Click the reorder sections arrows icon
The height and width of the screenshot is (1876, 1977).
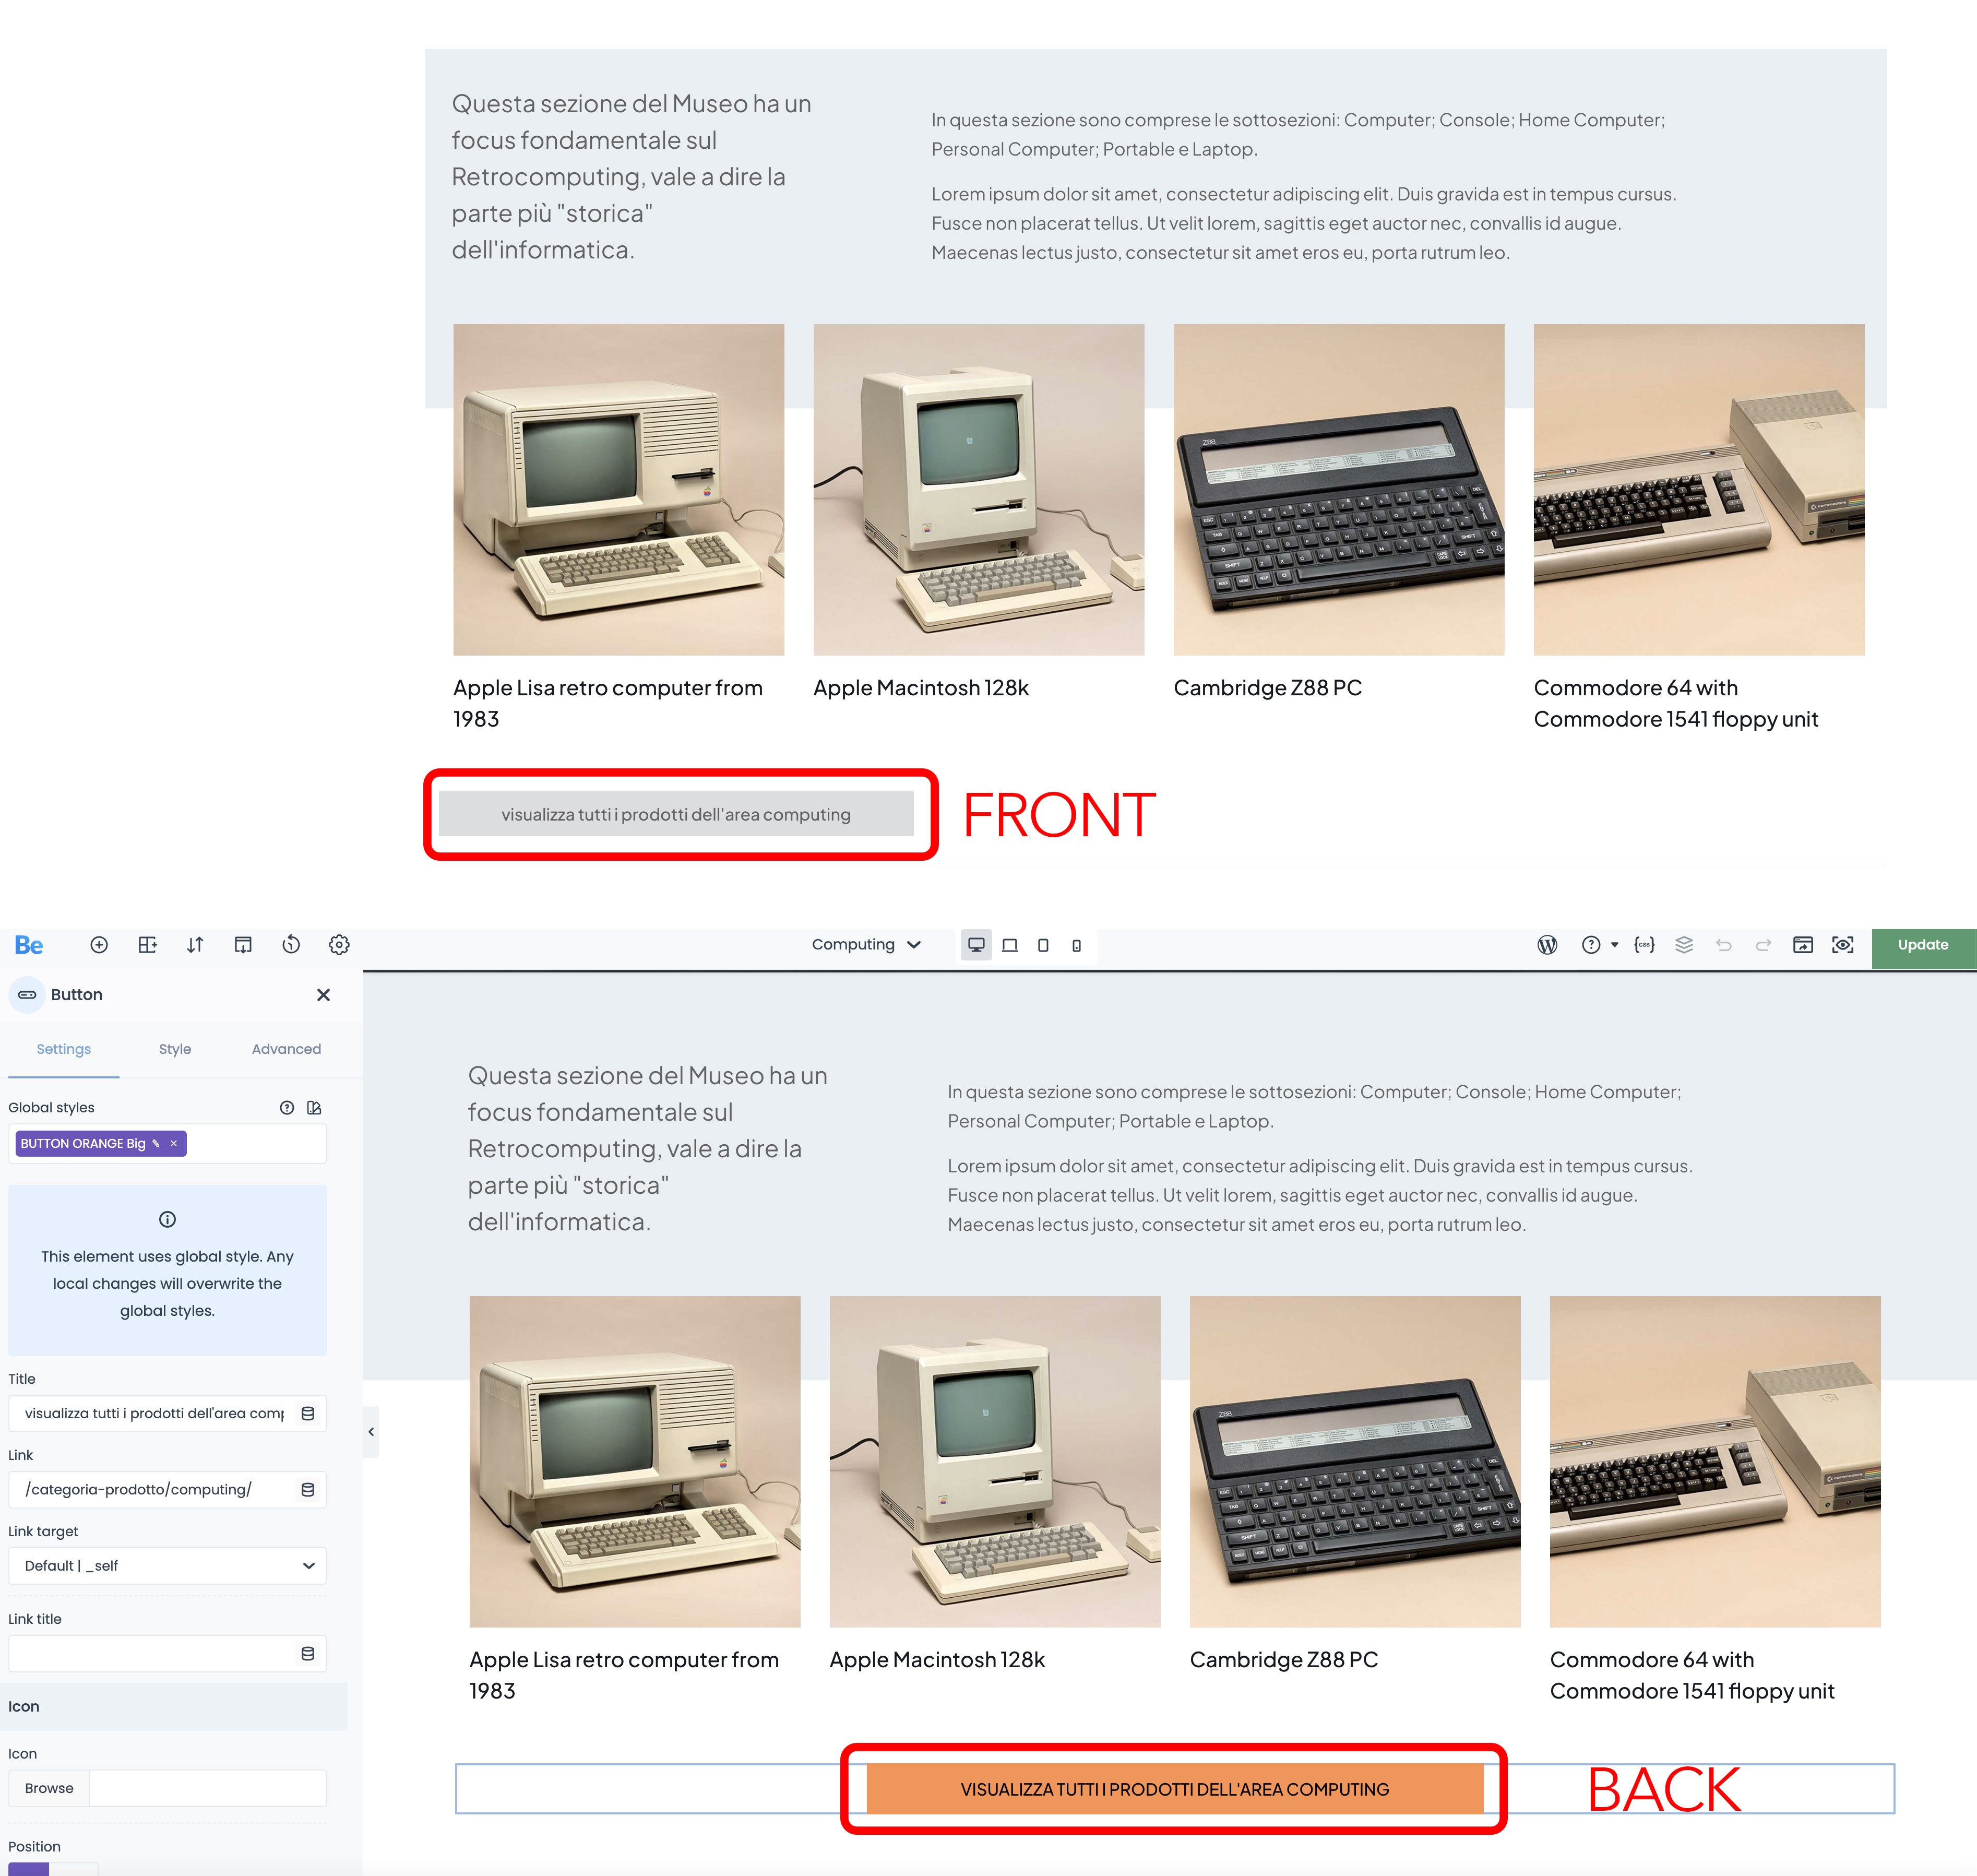195,945
